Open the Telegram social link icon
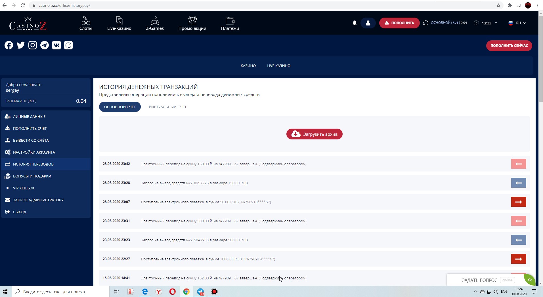 [45, 45]
